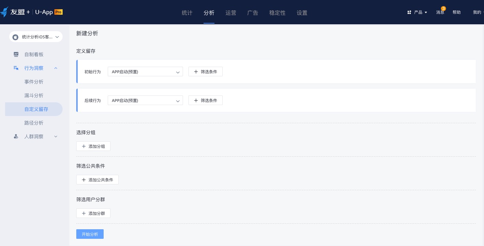Screen dimensions: 484x246
Task: Click the 初始行为 label
Action: [93, 72]
